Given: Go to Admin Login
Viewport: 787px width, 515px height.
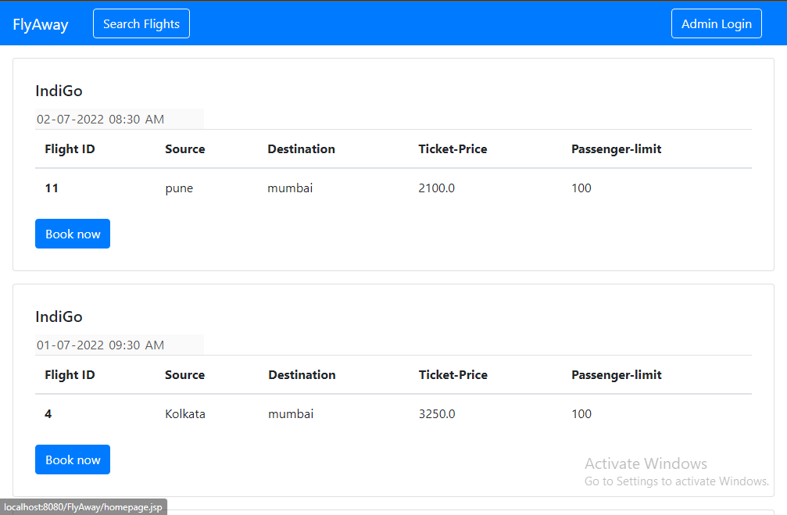Looking at the screenshot, I should tap(716, 23).
